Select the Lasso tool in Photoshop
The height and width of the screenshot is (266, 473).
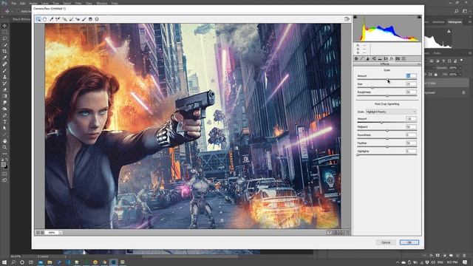(4, 38)
